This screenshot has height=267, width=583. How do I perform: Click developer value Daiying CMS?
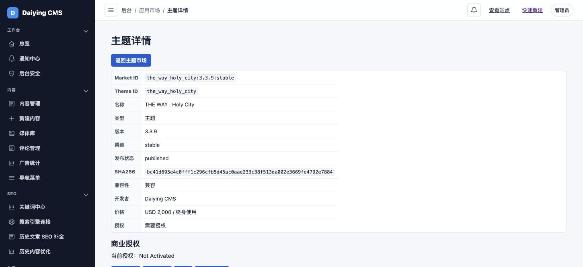coord(160,199)
